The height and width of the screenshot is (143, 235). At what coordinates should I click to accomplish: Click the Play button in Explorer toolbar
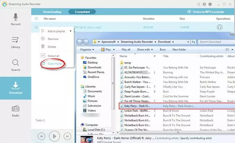(106, 50)
